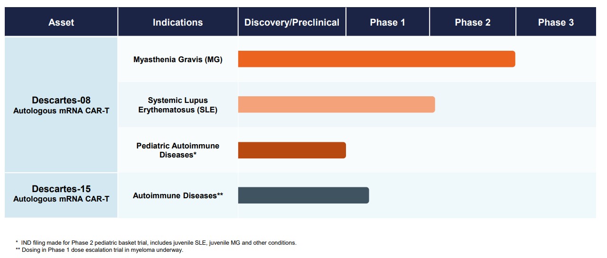Click the Asset column header
Screen dimensions: 607x258
(61, 22)
